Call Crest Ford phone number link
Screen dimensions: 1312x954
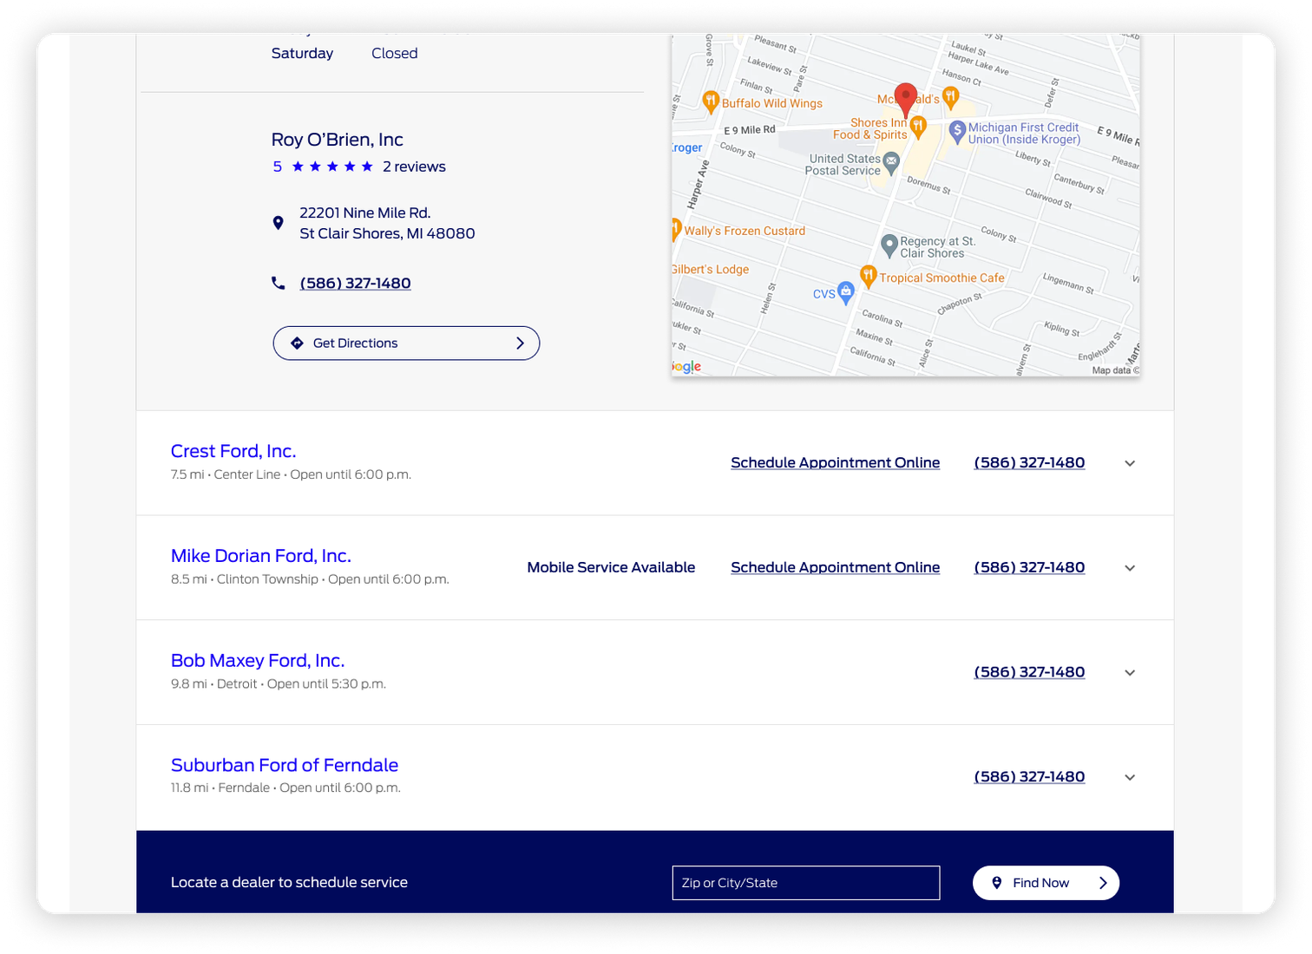coord(1029,463)
